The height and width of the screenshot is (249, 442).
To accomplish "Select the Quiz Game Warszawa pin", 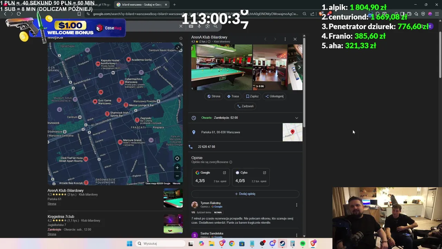I will 95,101.
